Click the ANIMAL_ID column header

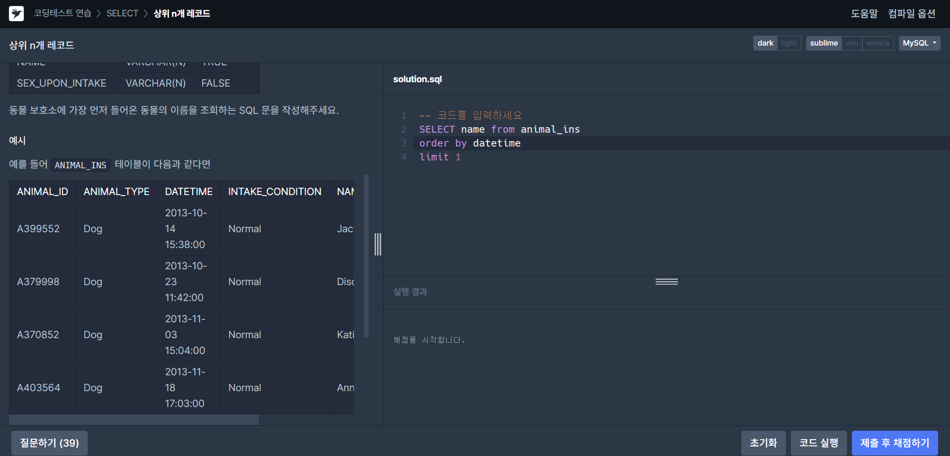click(x=43, y=192)
